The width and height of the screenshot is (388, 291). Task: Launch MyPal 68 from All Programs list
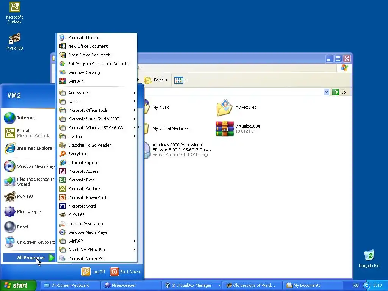pyautogui.click(x=97, y=215)
